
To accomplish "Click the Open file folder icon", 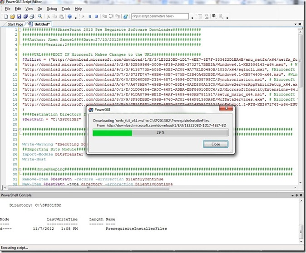I will 13,17.
